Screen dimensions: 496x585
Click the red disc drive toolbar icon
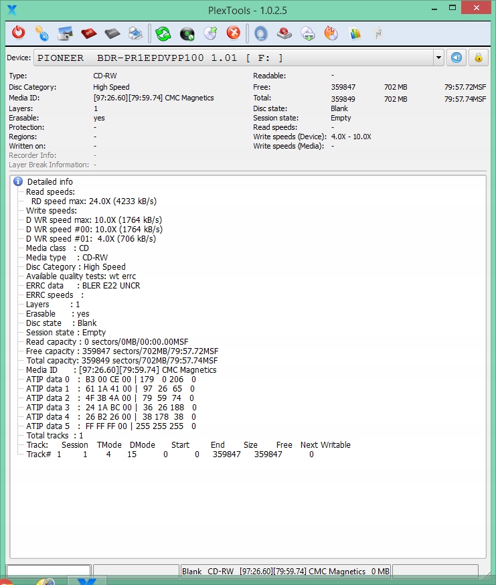[284, 33]
